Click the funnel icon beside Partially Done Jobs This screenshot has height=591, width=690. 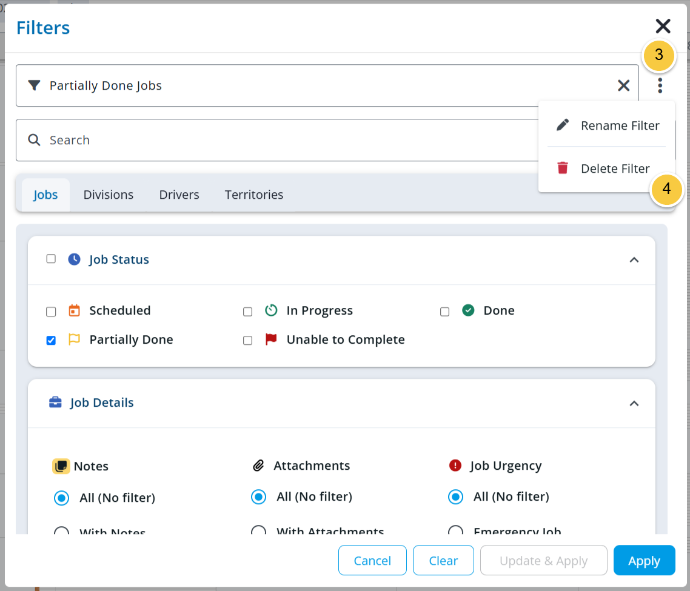35,85
